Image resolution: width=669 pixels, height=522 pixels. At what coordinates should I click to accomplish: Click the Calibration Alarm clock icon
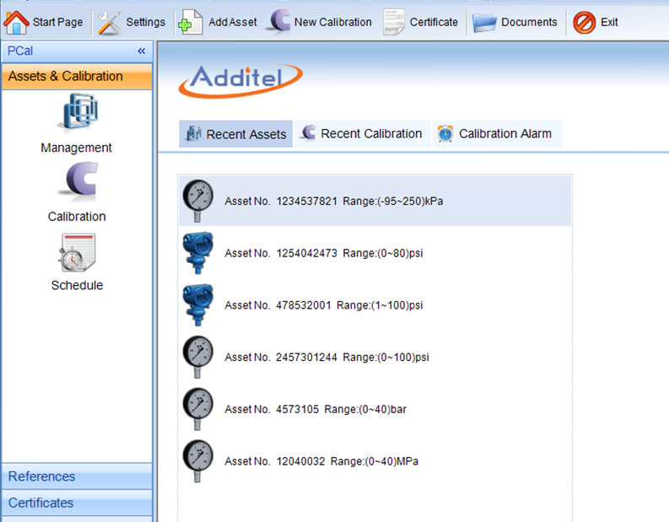coord(445,133)
